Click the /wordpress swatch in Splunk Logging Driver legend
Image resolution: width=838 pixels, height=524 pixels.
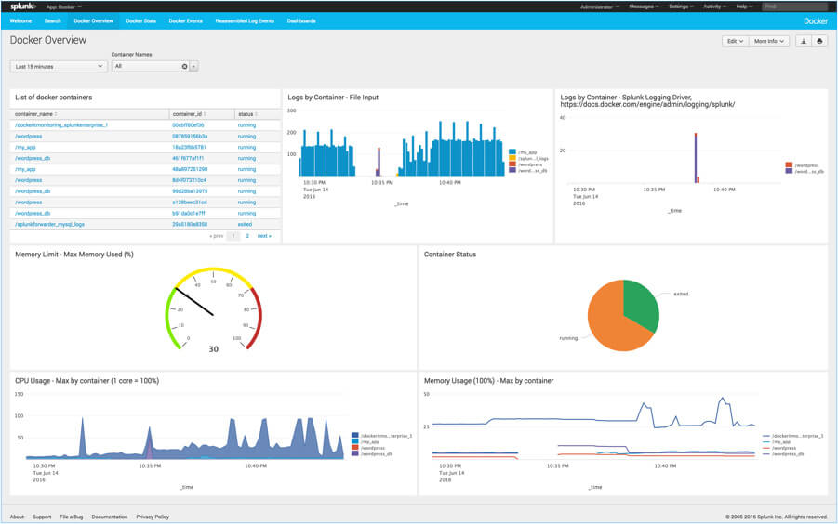pyautogui.click(x=789, y=165)
